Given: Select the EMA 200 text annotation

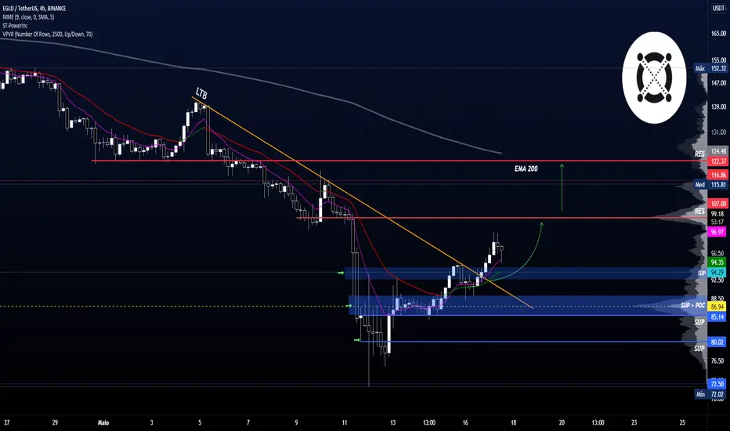Looking at the screenshot, I should tap(526, 168).
